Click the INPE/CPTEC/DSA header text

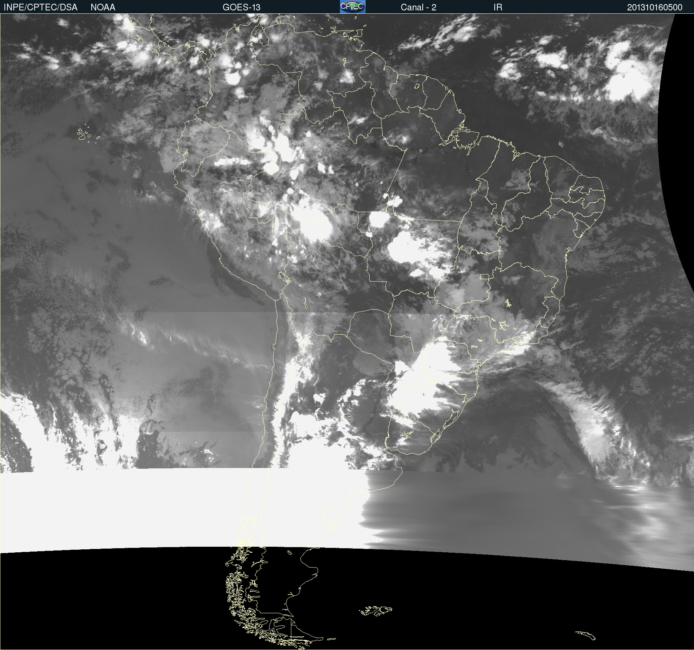pos(40,7)
